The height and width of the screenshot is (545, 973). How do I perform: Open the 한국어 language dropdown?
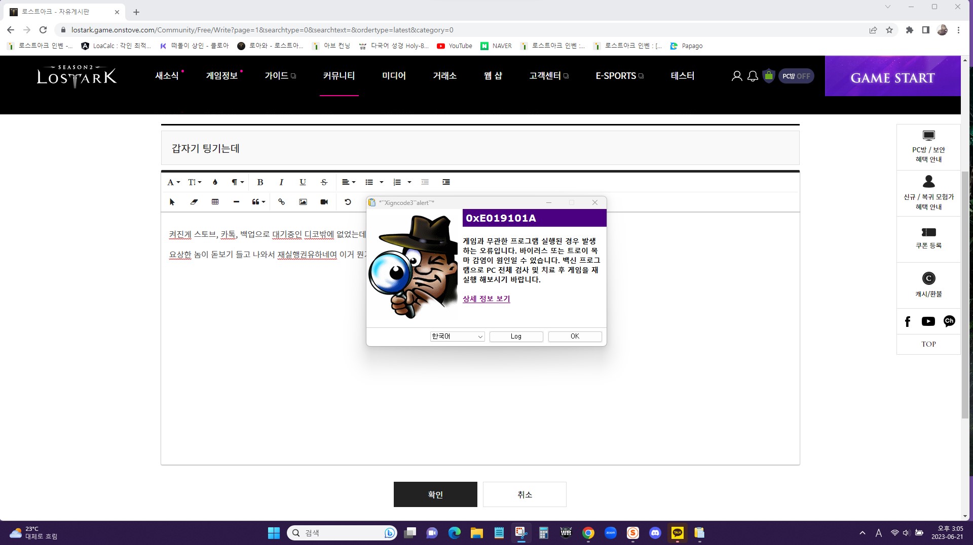point(457,337)
